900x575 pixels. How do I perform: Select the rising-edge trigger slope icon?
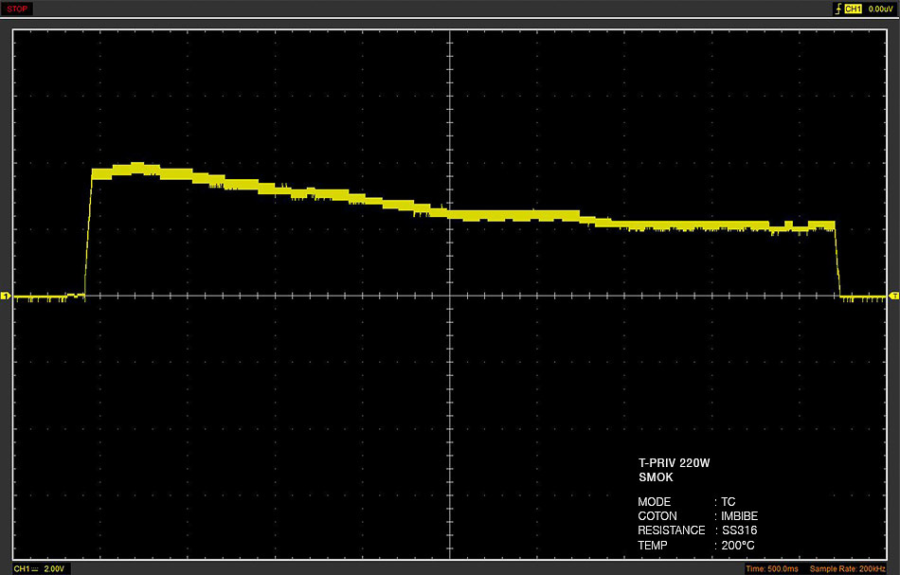[838, 9]
